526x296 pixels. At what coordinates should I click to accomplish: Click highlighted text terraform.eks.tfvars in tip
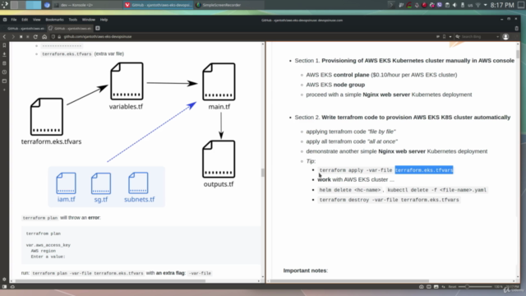[x=424, y=170]
